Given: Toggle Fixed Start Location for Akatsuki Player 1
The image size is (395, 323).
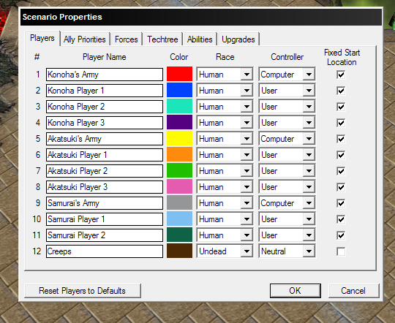Looking at the screenshot, I should (x=341, y=155).
